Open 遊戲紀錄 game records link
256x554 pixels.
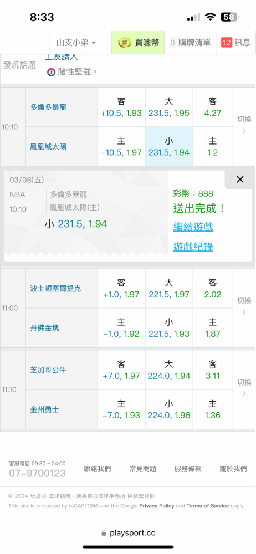(193, 247)
